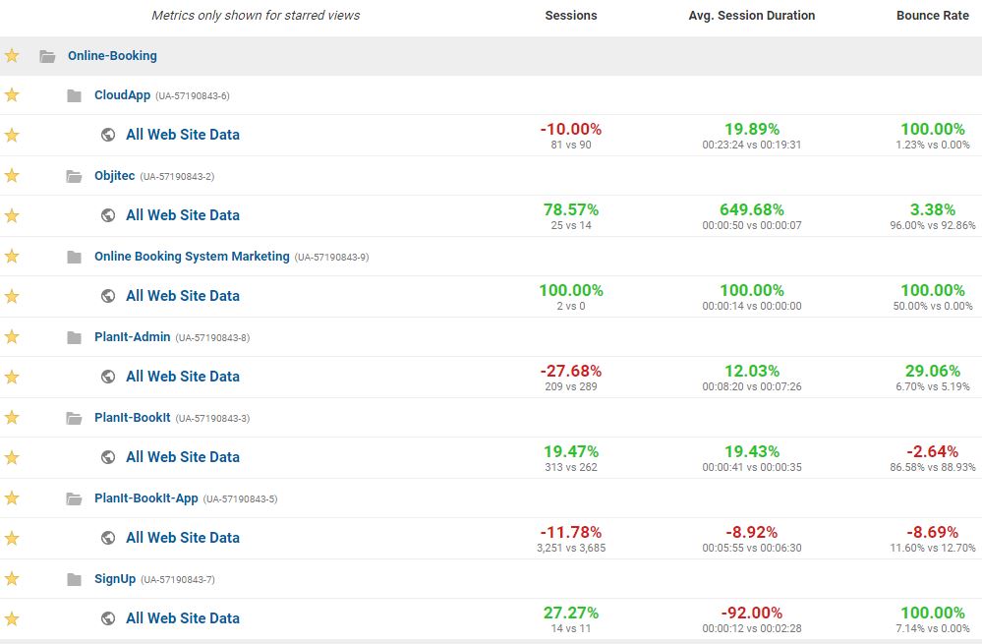Screen dimensions: 982x644
Task: Click the globe icon under CloudApp
Action: [108, 135]
